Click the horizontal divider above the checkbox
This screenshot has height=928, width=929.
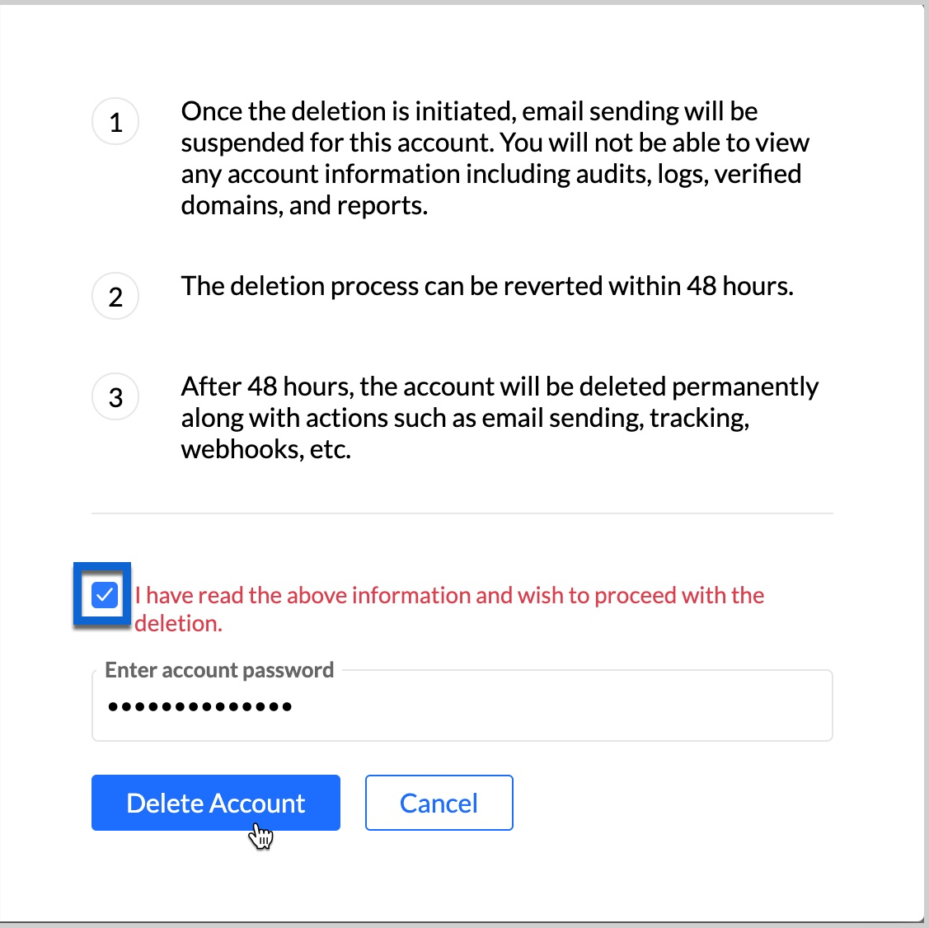[462, 513]
